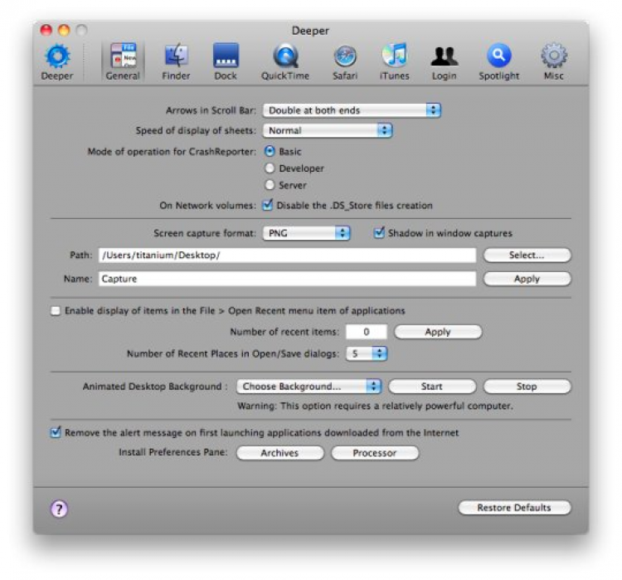Open Number of Recent Places dropdown
622x580 pixels.
[x=367, y=353]
